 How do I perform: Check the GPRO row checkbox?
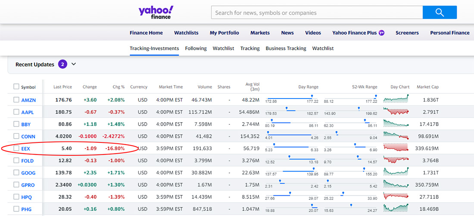16,185
